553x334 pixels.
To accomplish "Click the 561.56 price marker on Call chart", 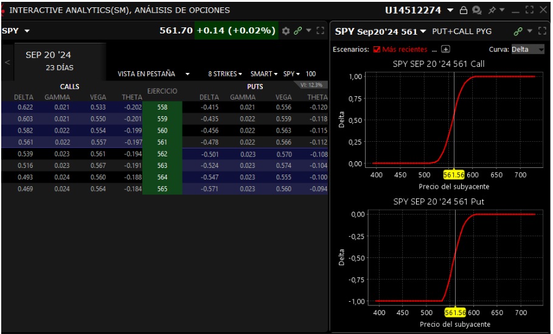I will [x=454, y=175].
